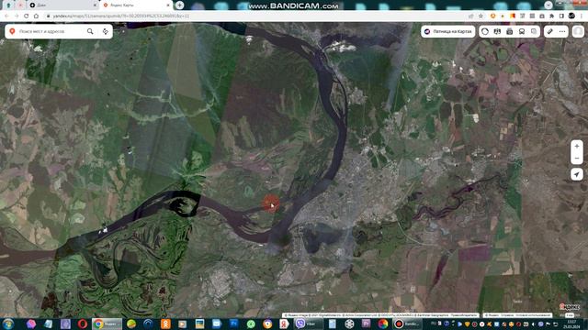Toggle the Chrome side panel
The image size is (588, 330).
coord(561,16)
